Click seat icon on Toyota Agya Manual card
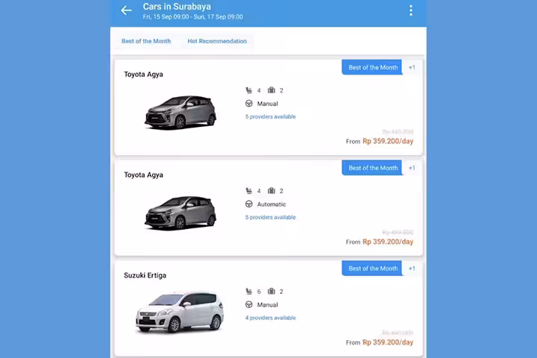 tap(249, 90)
